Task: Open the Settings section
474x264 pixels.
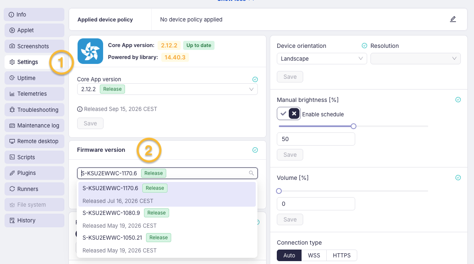Action: click(x=35, y=62)
